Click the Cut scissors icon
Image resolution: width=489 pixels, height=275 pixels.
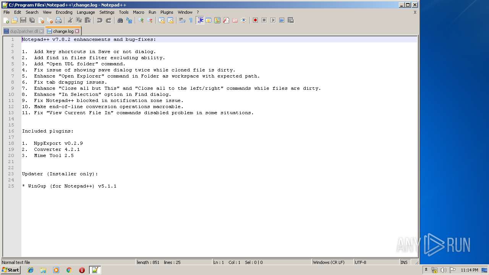(70, 20)
